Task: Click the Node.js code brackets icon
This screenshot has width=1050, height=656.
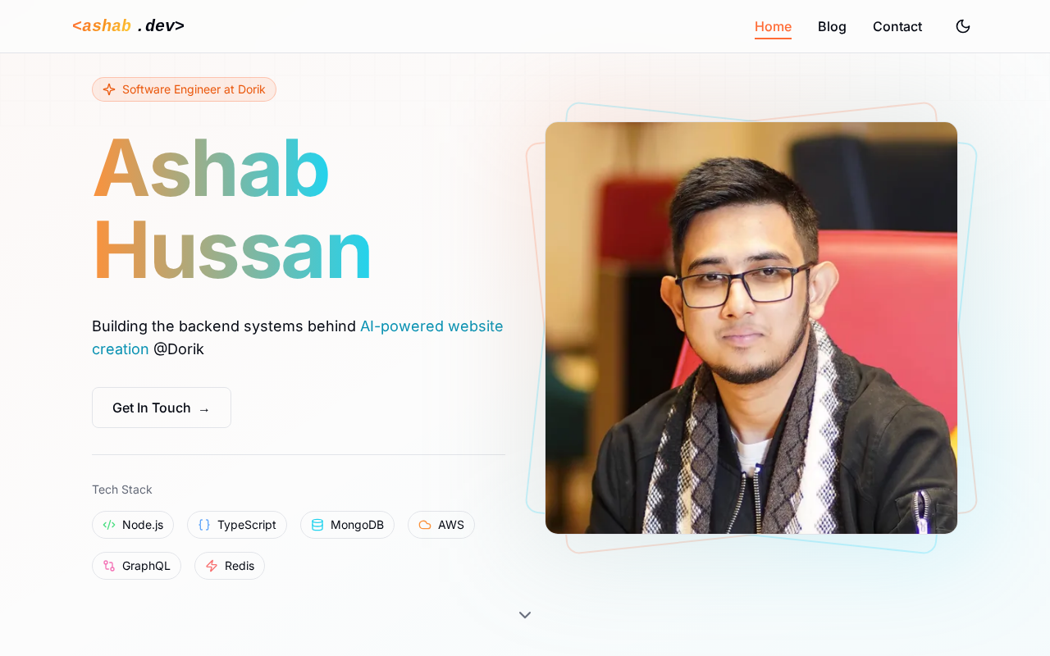Action: (x=109, y=525)
